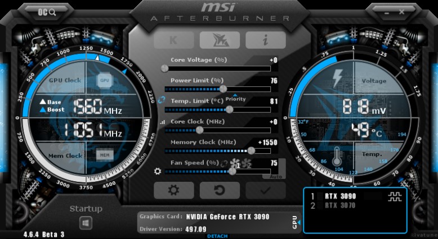Click the Priority triangle marker
Screen dimensions: 438x239
point(235,95)
